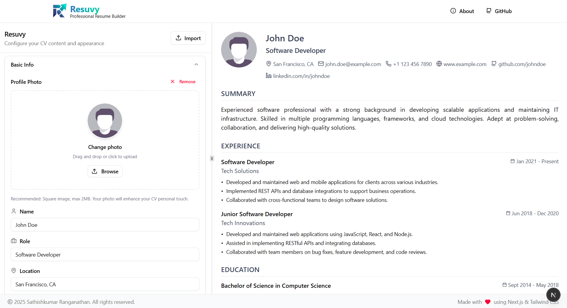This screenshot has width=567, height=308.
Task: Click the map pin icon beside San Francisco
Action: (269, 64)
